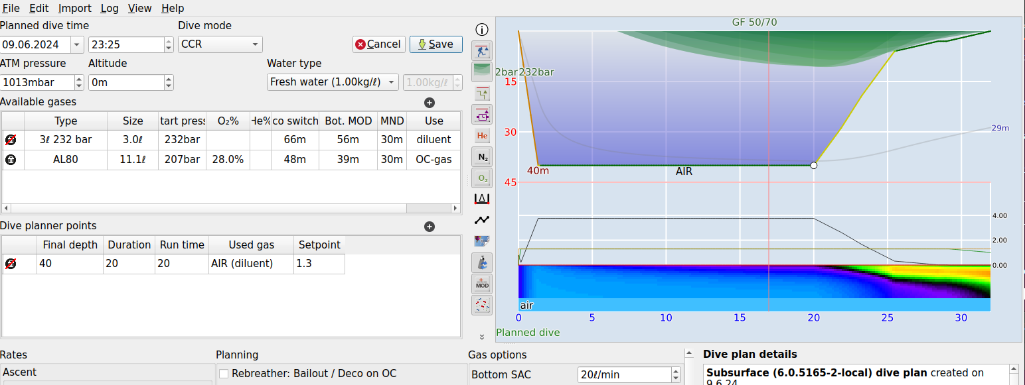Toggle the cylinder tank bar icon
Viewport: 1025px width, 385px height.
pos(482,262)
